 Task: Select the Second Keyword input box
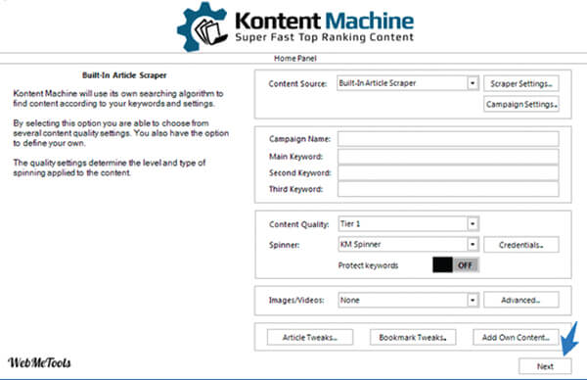coord(448,173)
